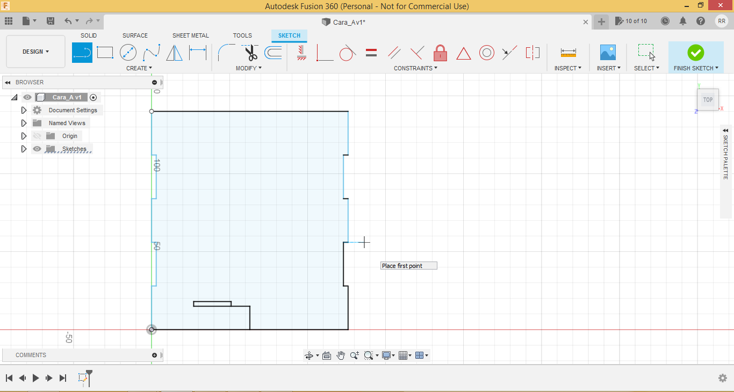Open the Help question mark menu
The image size is (734, 392).
(x=701, y=21)
